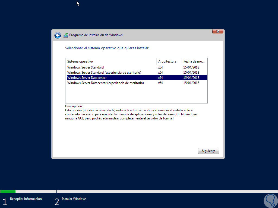Select Windows Server Datacenter (experiencia de escritorio)
This screenshot has height=208, width=278.
137,83
